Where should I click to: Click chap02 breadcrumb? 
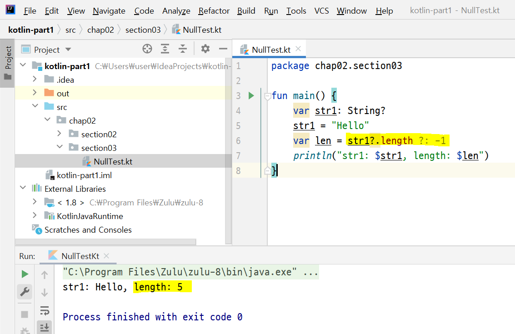(x=100, y=30)
